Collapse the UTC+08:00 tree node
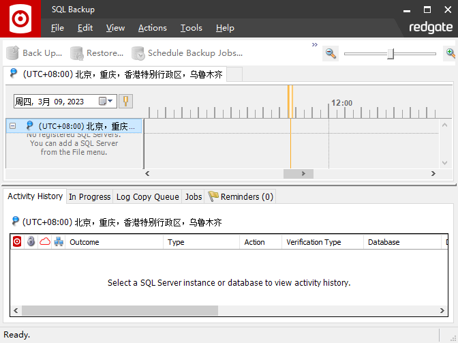The width and height of the screenshot is (458, 343). coord(12,126)
